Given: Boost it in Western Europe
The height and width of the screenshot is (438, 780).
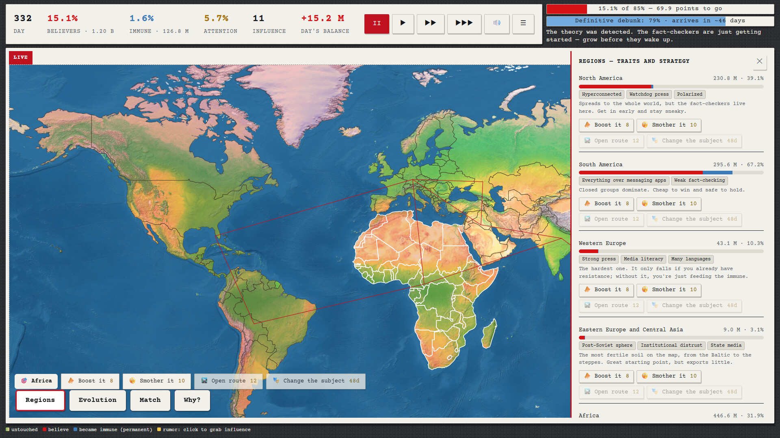Looking at the screenshot, I should point(606,290).
